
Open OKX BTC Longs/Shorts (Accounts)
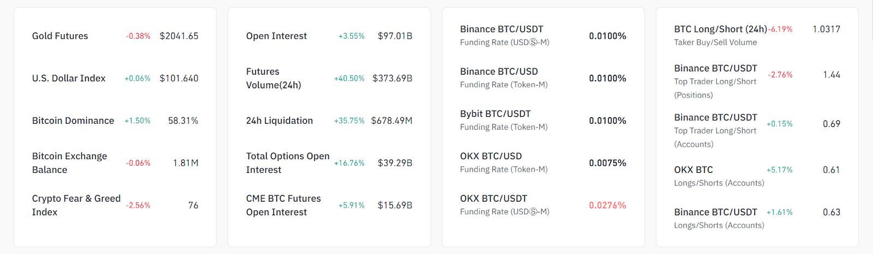(x=693, y=170)
